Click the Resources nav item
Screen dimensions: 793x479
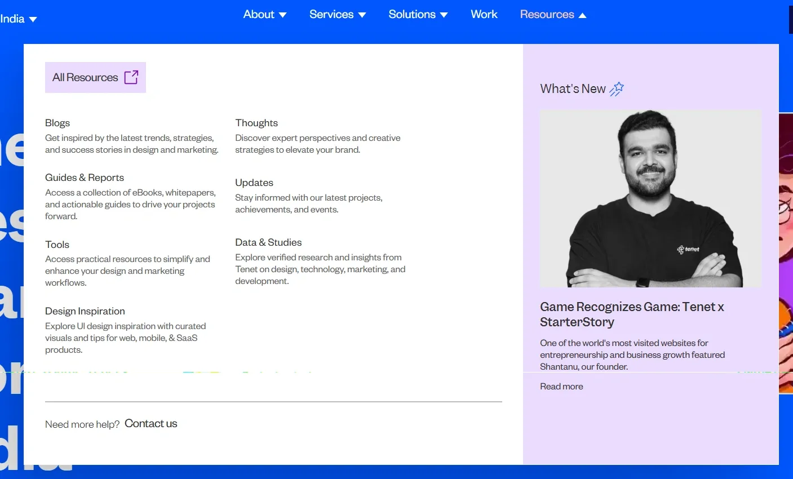[547, 15]
